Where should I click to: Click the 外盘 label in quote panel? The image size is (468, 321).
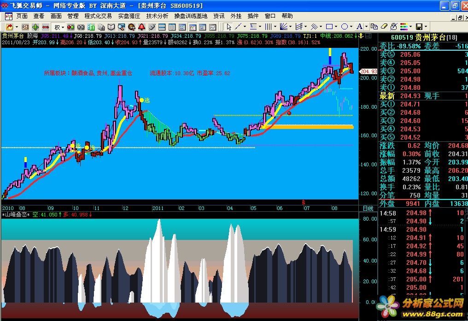click(x=387, y=204)
